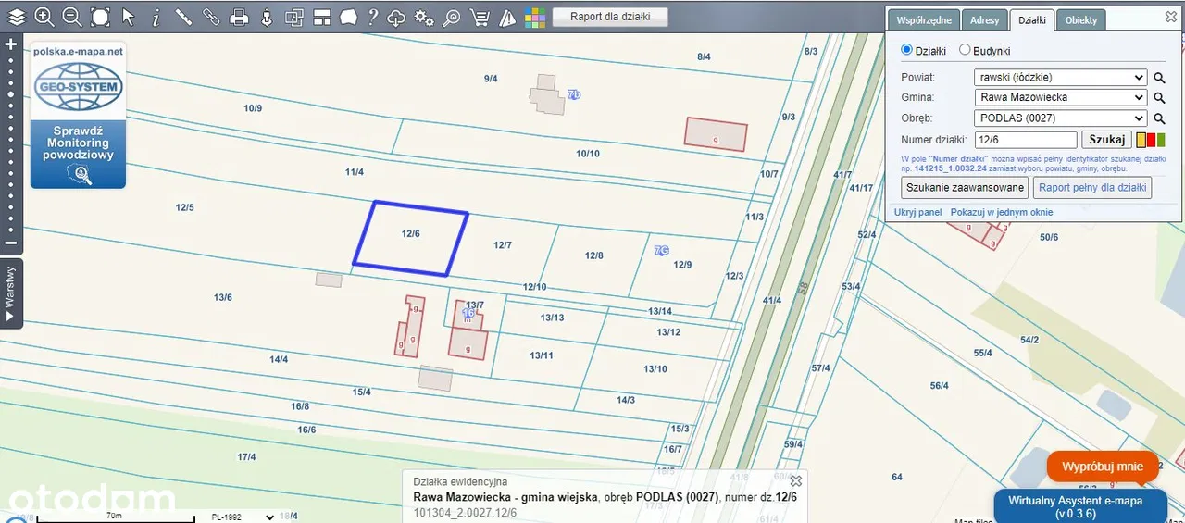Select the Budynki radio button

[965, 50]
